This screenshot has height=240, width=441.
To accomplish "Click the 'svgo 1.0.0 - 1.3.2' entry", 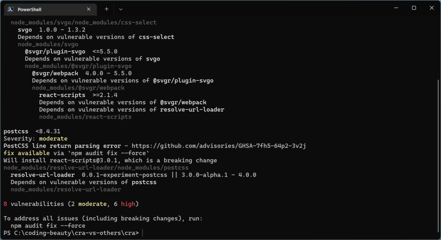I will coord(51,30).
